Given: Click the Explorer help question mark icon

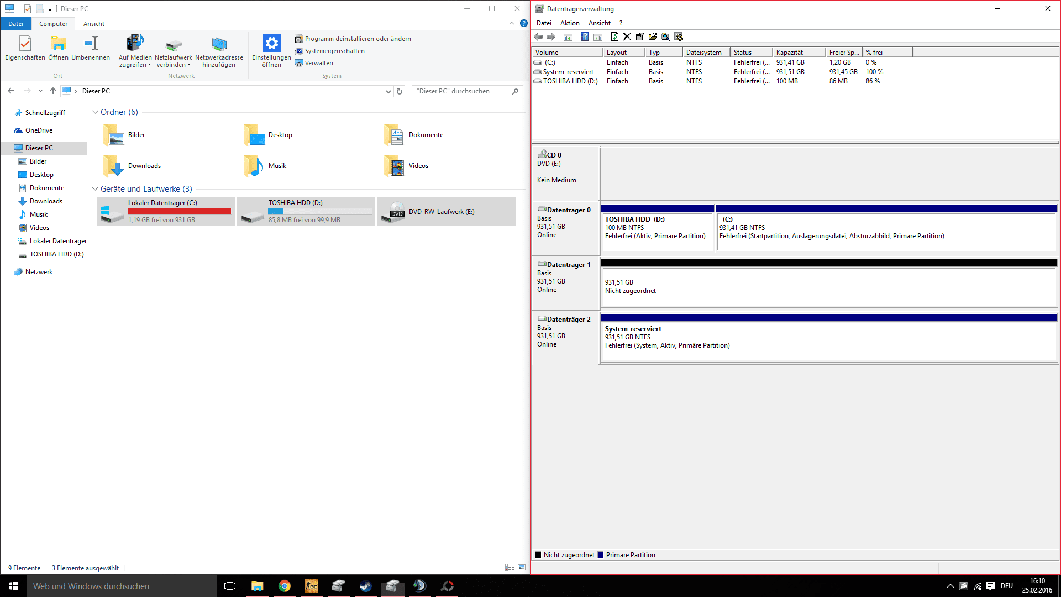Looking at the screenshot, I should pos(523,23).
